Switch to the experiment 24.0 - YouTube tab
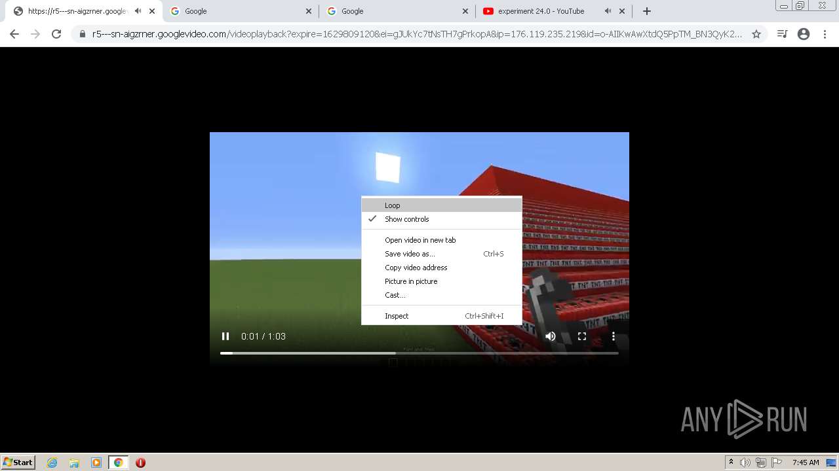 click(x=555, y=11)
